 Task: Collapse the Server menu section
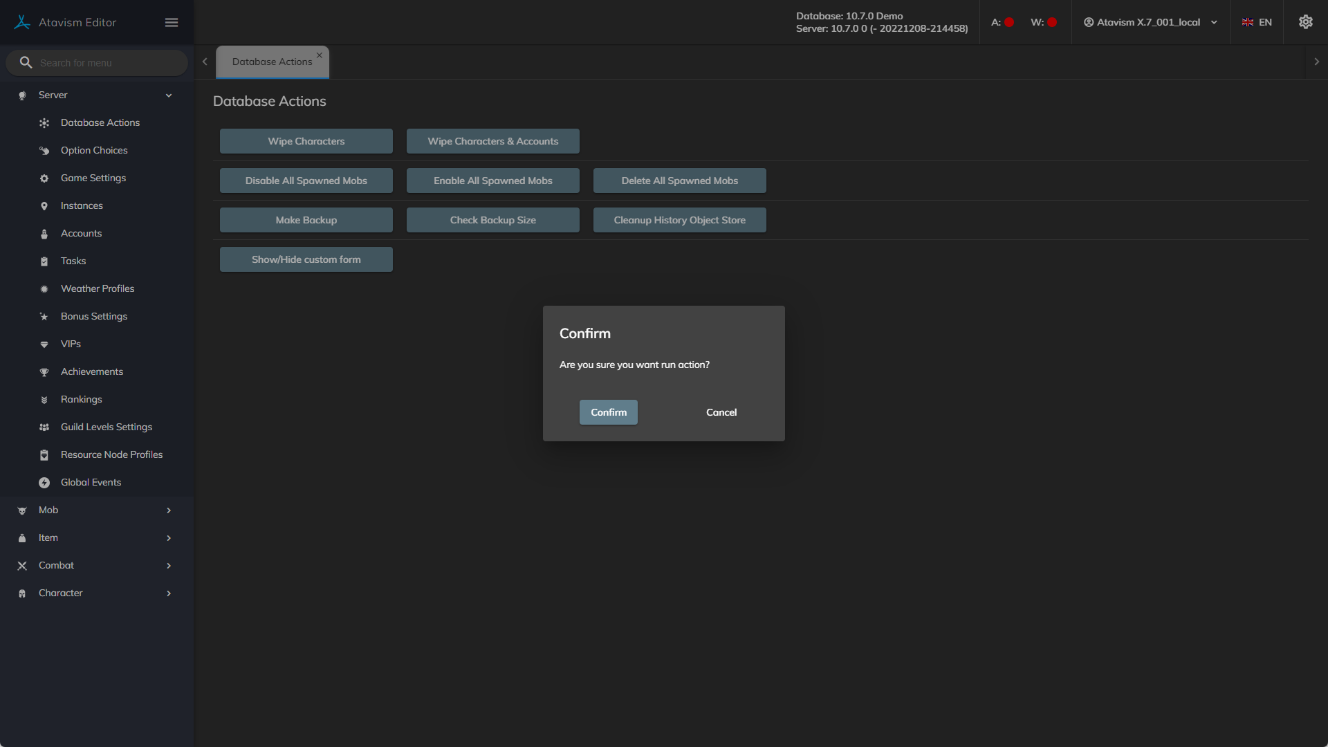pyautogui.click(x=168, y=95)
